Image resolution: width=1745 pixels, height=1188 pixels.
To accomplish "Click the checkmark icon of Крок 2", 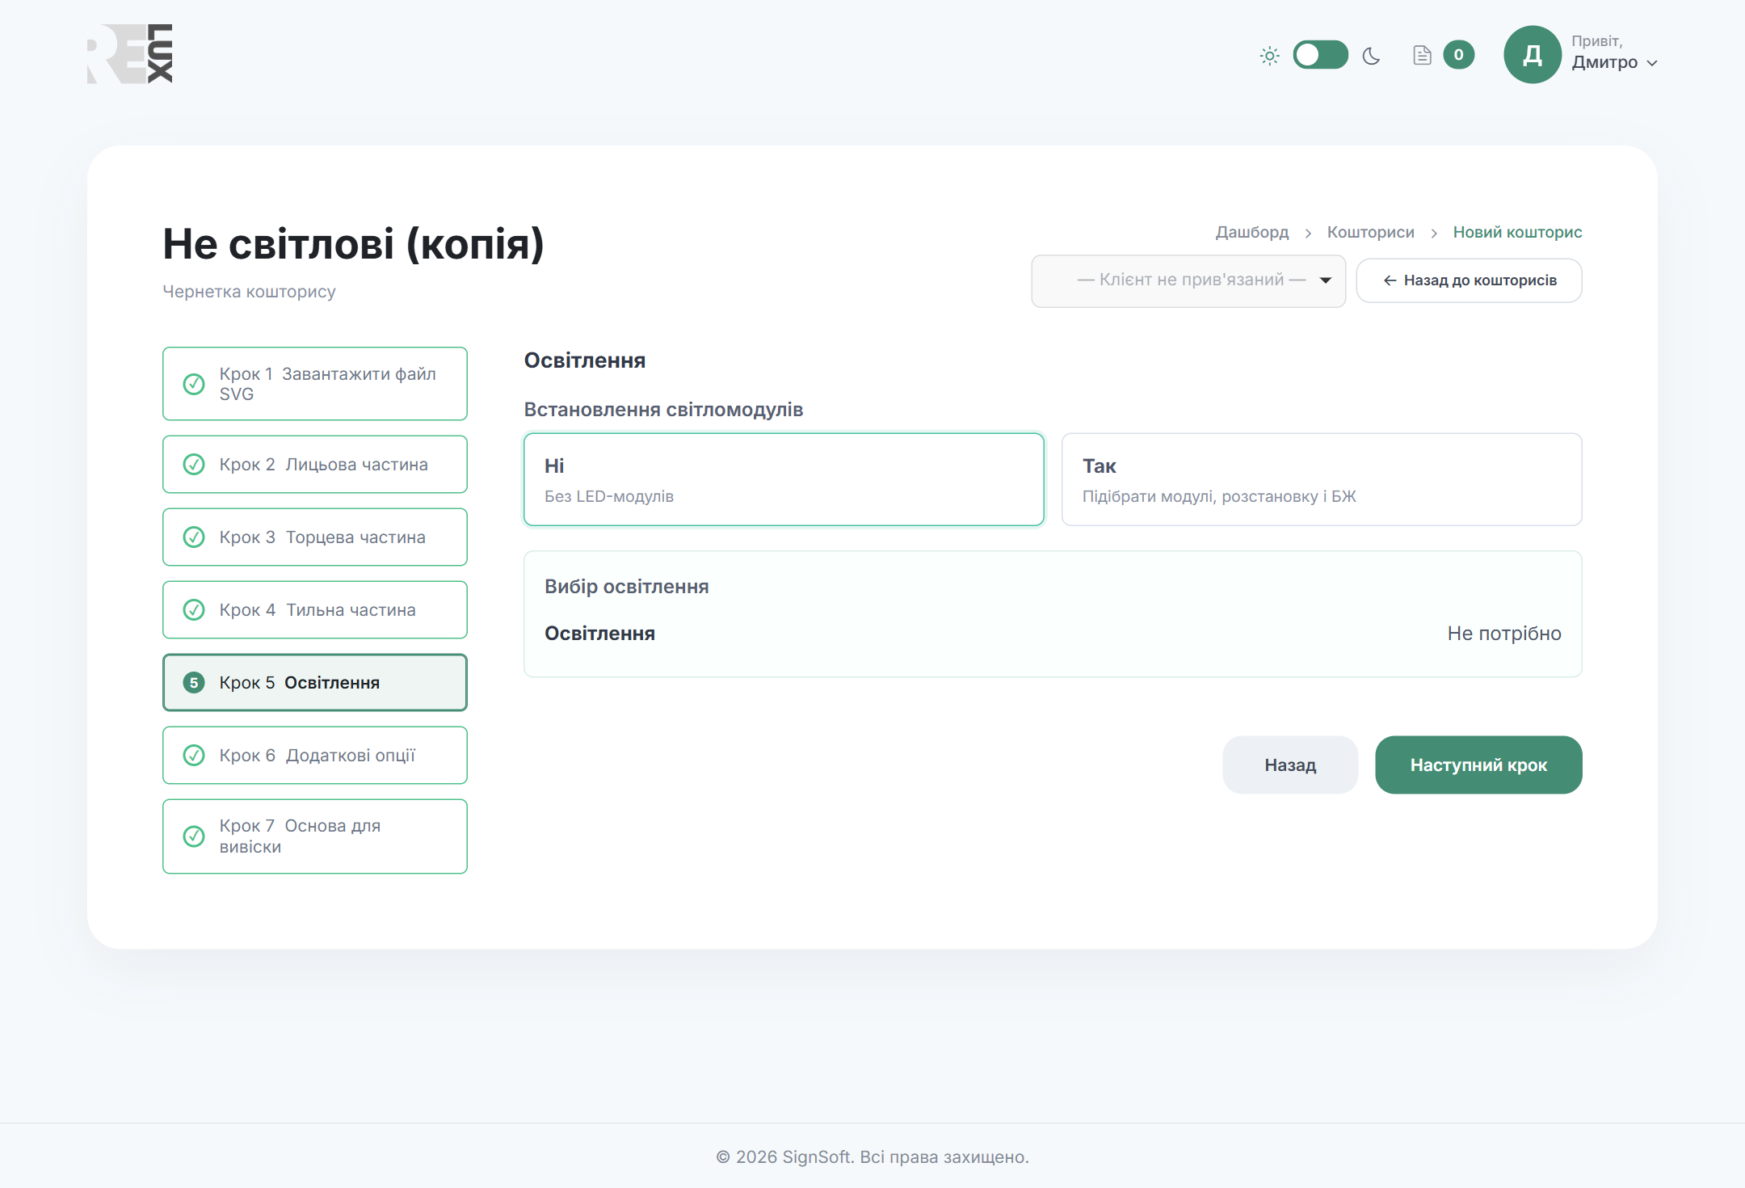I will pos(194,464).
